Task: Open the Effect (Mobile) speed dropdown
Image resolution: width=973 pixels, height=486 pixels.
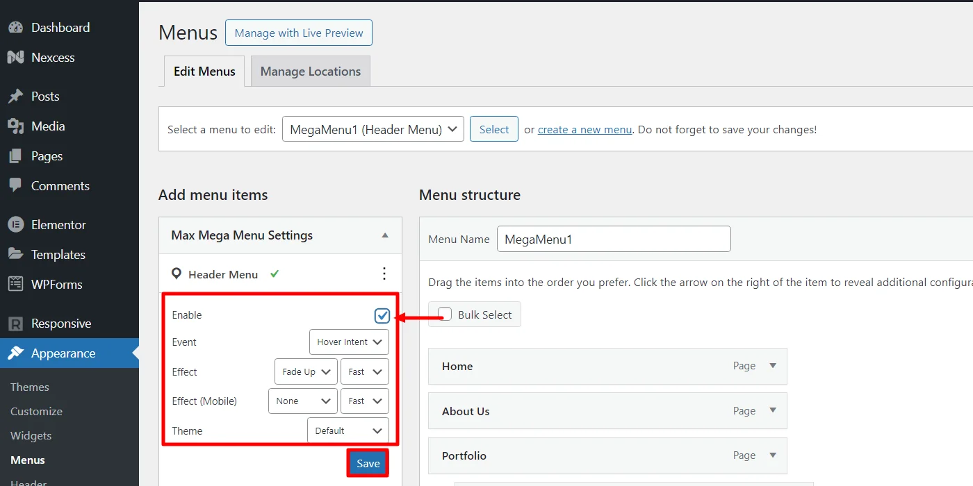Action: click(x=365, y=401)
